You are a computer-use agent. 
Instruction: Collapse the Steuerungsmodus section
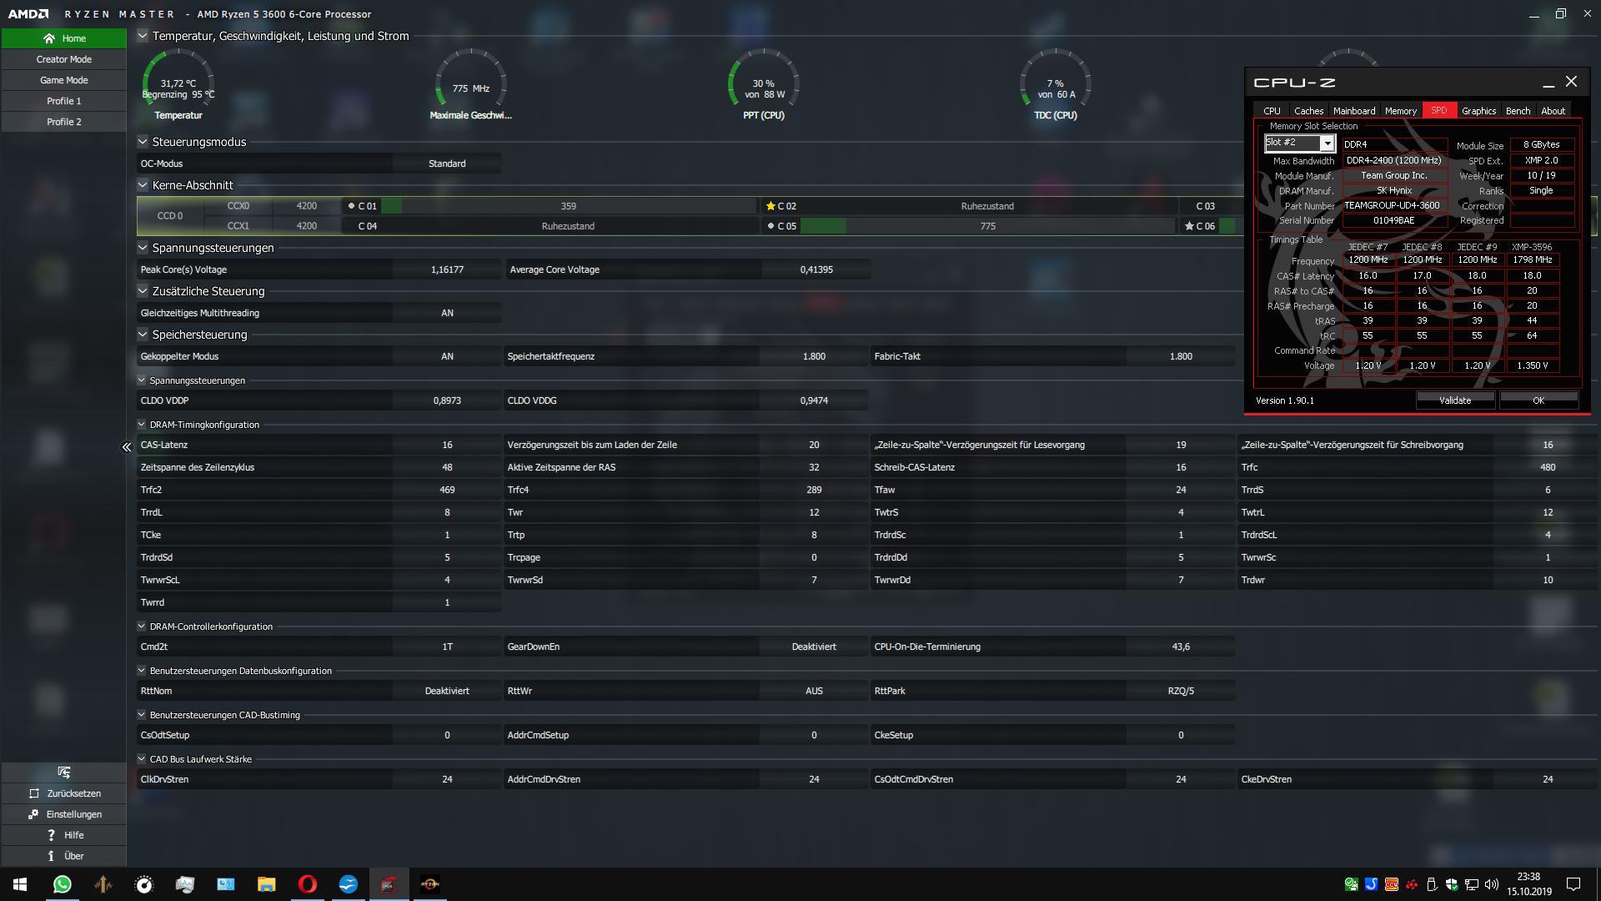pyautogui.click(x=143, y=142)
